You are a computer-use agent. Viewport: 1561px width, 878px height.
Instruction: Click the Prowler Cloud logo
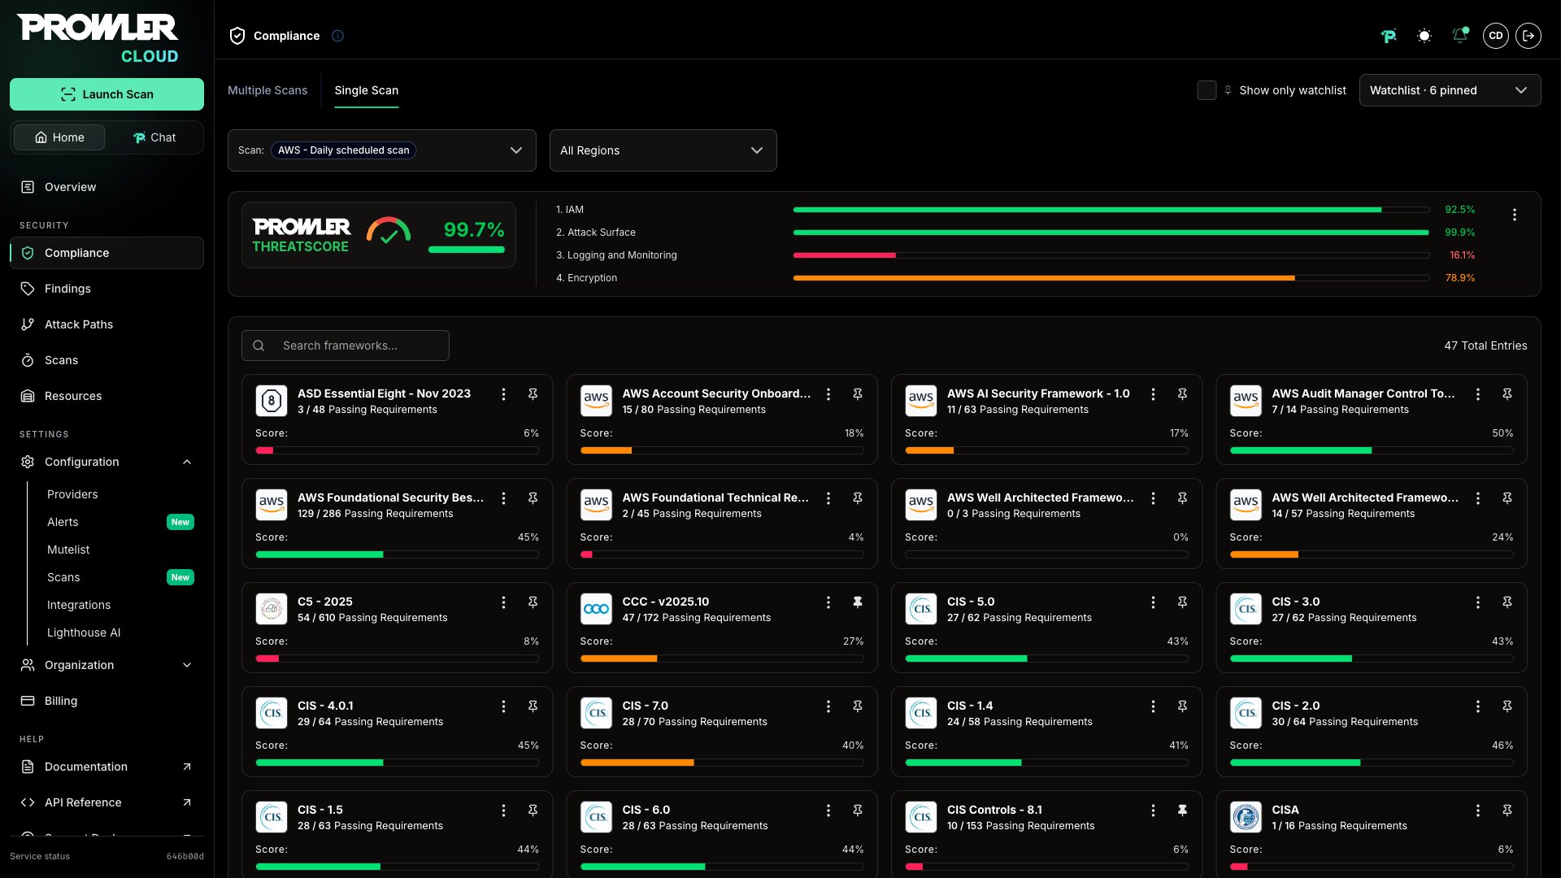[98, 38]
